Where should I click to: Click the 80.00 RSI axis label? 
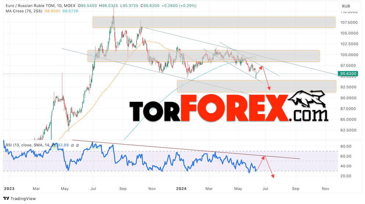[346, 146]
